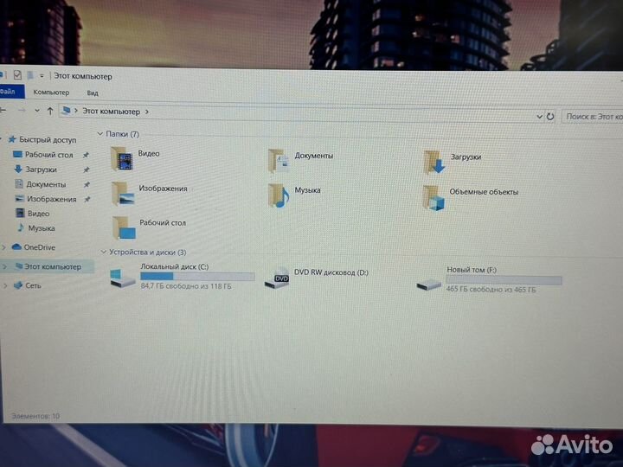Image resolution: width=623 pixels, height=467 pixels.
Task: Click the Объемные объекты label
Action: click(x=484, y=192)
